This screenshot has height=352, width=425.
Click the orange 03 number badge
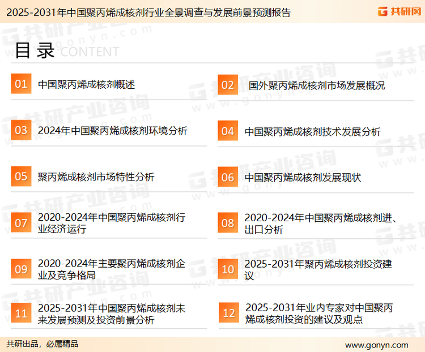tap(21, 130)
